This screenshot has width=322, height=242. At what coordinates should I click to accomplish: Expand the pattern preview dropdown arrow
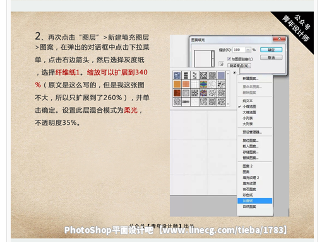click(x=213, y=59)
